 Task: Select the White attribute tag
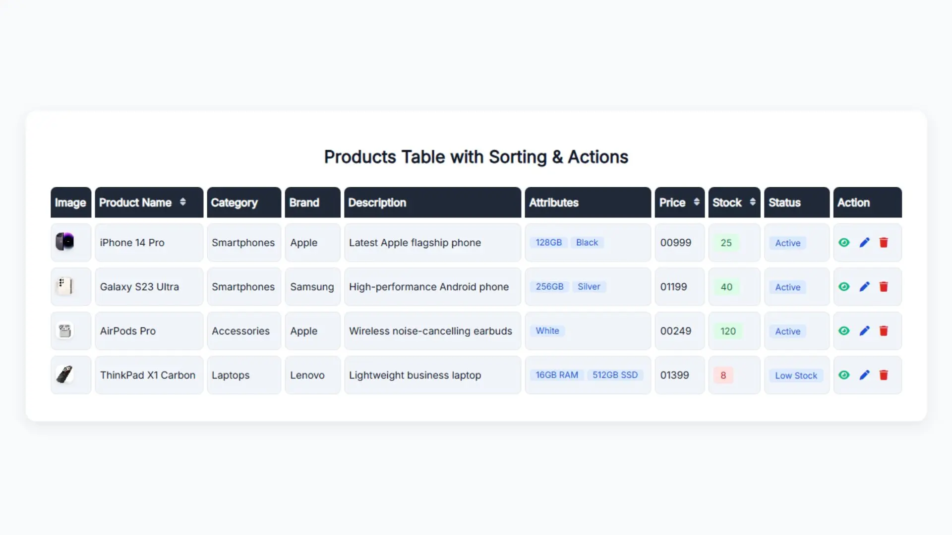coord(547,331)
